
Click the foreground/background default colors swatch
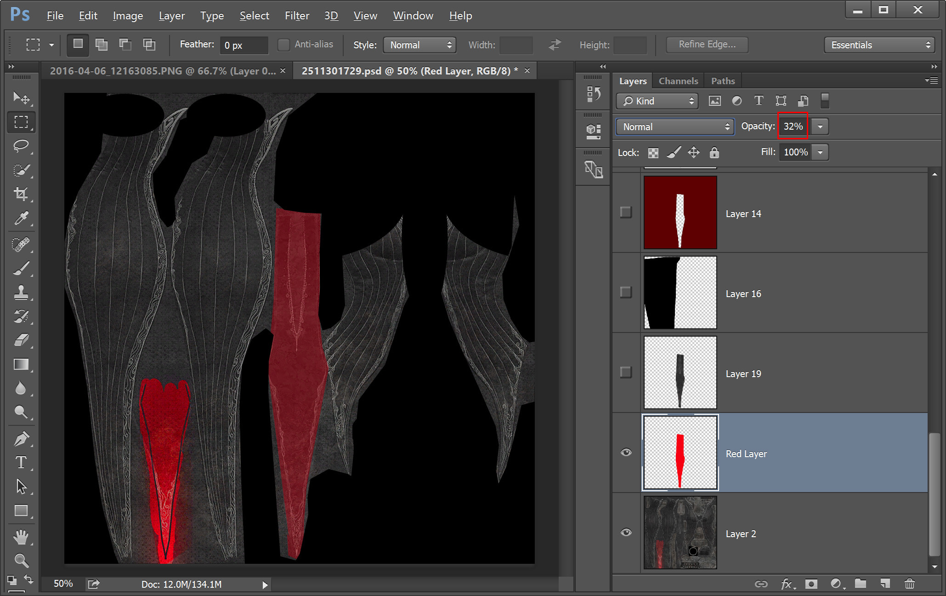(12, 580)
